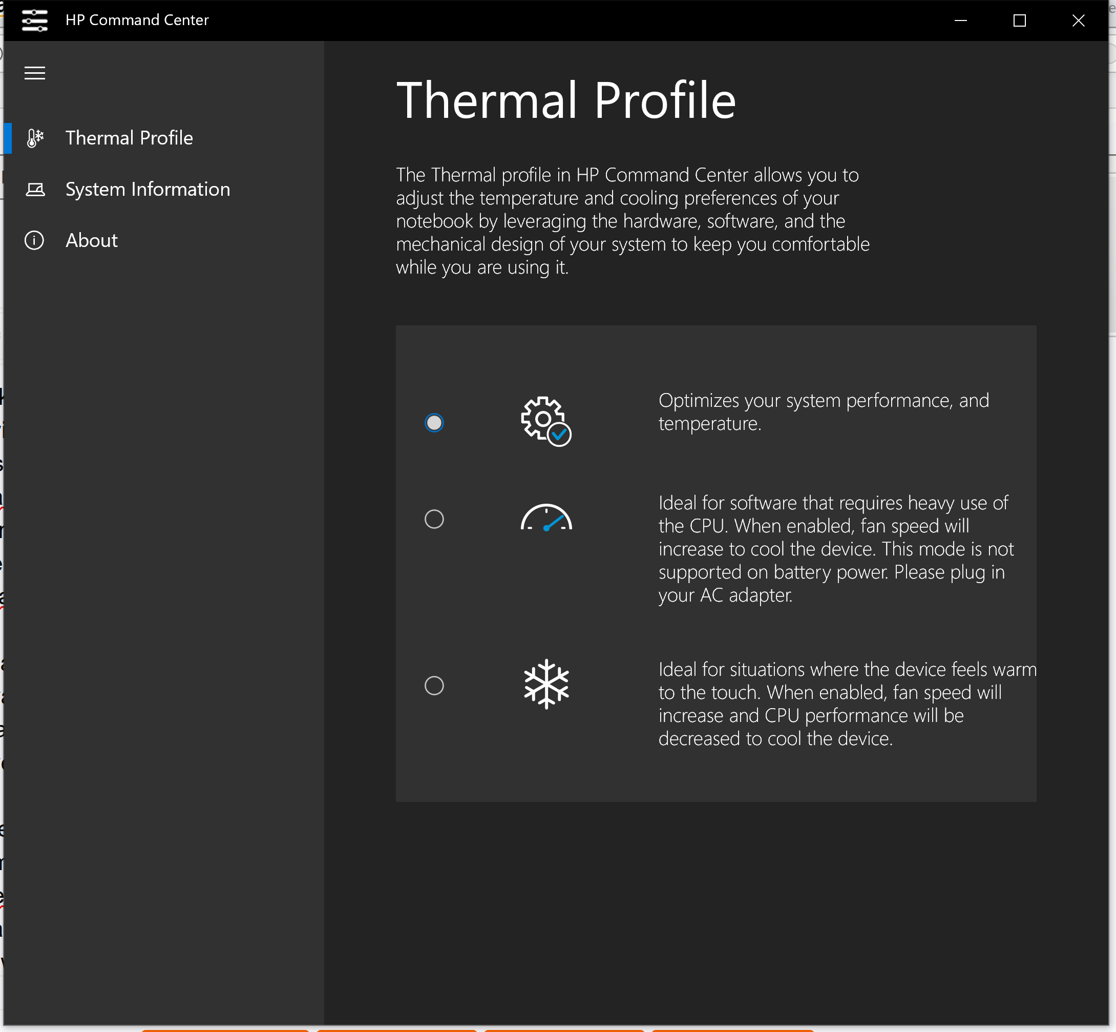This screenshot has height=1032, width=1116.
Task: Click the About info circle icon
Action: [x=35, y=240]
